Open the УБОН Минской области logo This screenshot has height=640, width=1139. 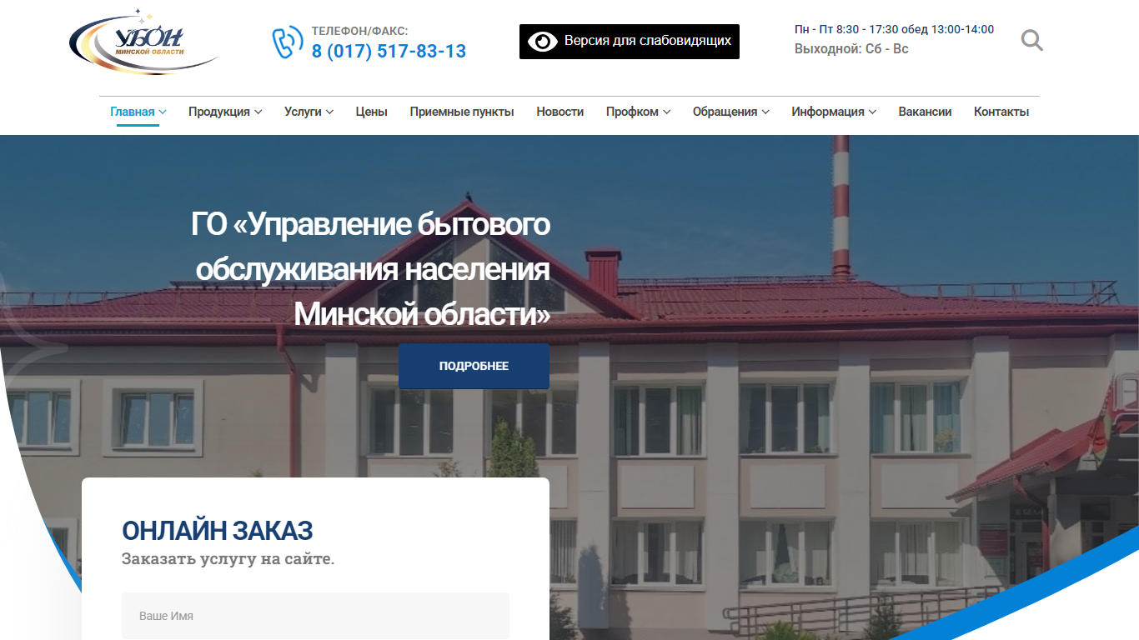(x=143, y=42)
